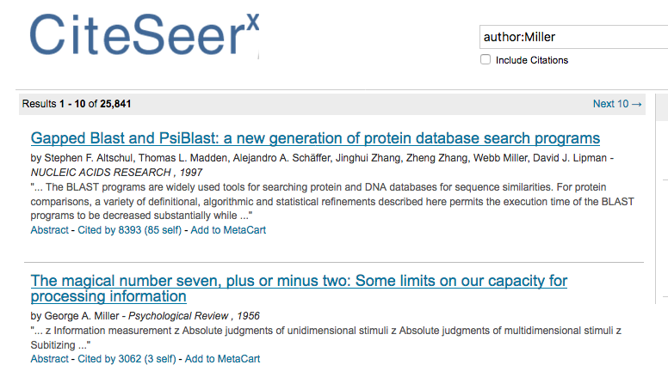View Abstract of Gapped Blast paper

tap(49, 230)
